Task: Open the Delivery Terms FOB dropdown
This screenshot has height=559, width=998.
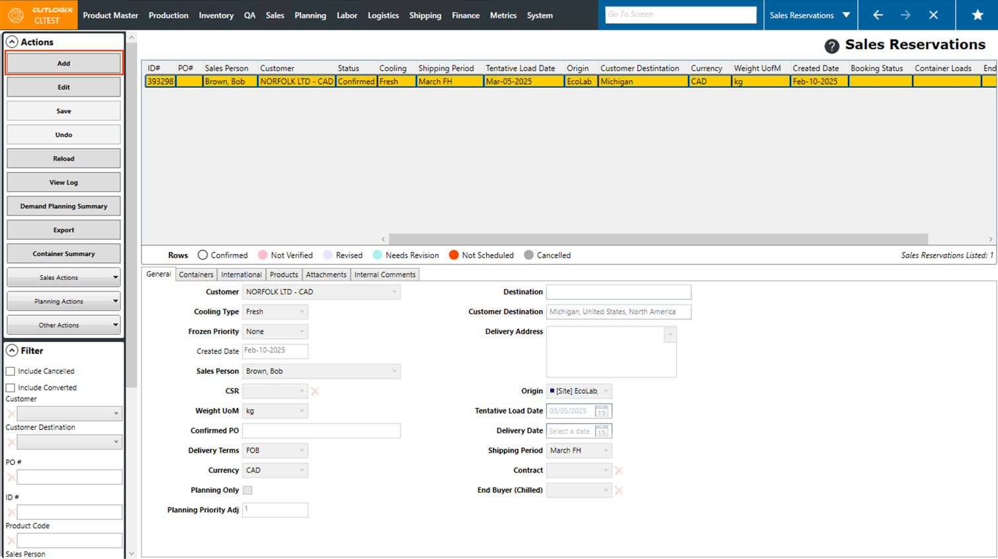Action: pos(274,451)
